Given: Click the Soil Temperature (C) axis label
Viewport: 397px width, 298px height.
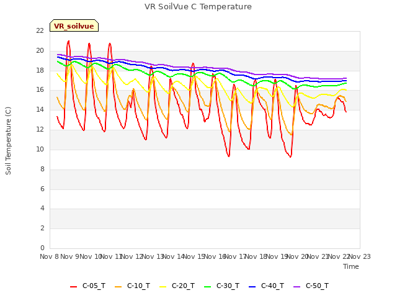Looking at the screenshot, I should point(8,141).
